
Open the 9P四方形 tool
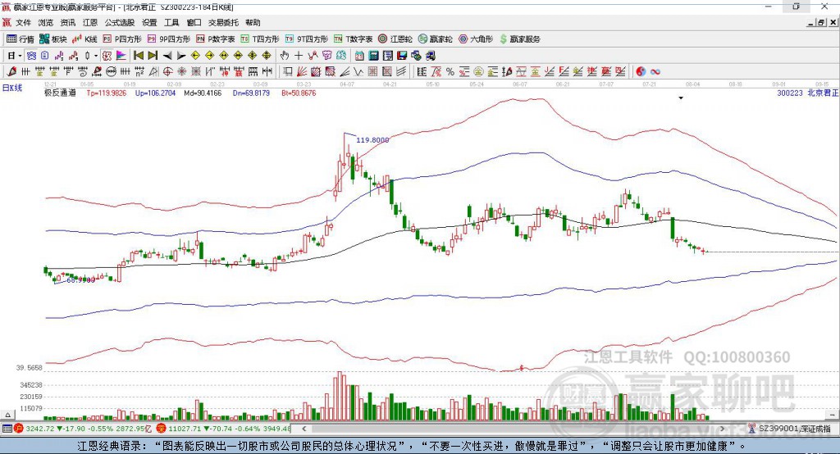(169, 39)
